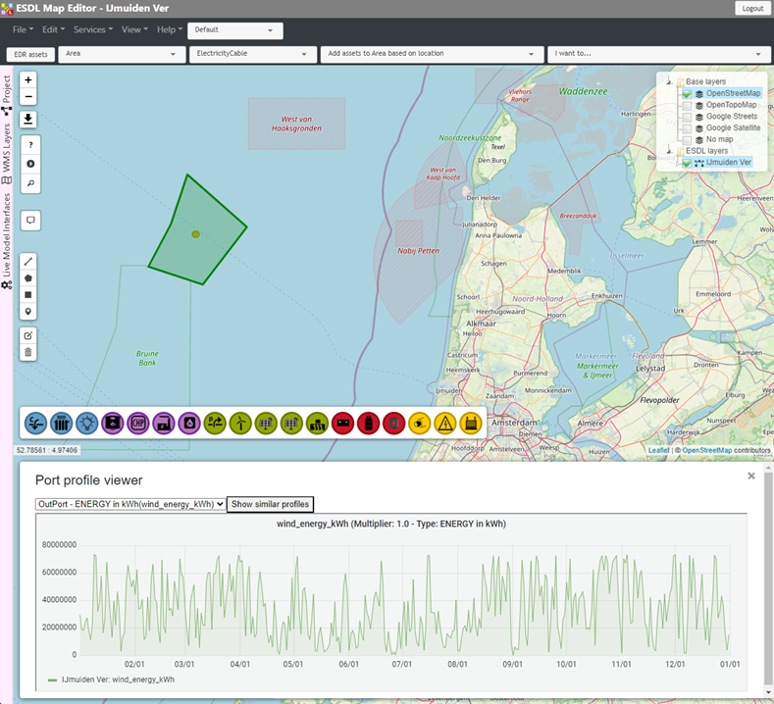
Task: Zoom in on the map
Action: [x=28, y=80]
